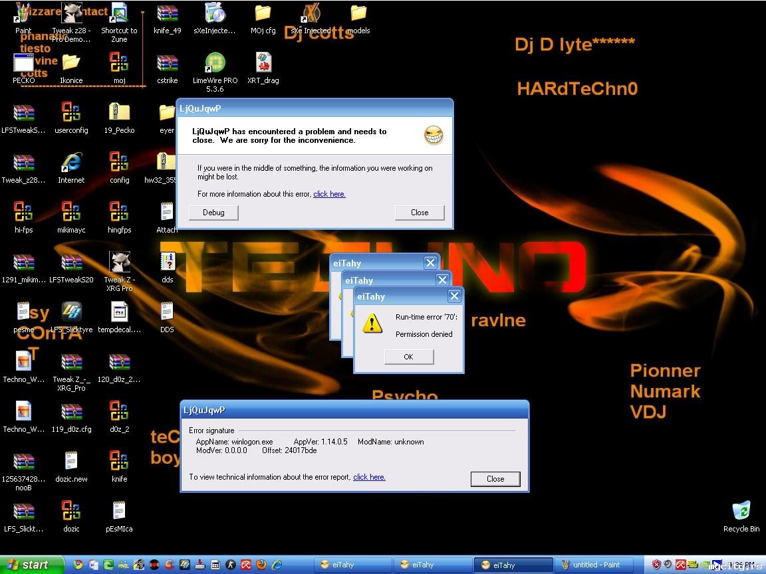
Task: Click the volume speaker icon in system tray
Action: (x=668, y=565)
